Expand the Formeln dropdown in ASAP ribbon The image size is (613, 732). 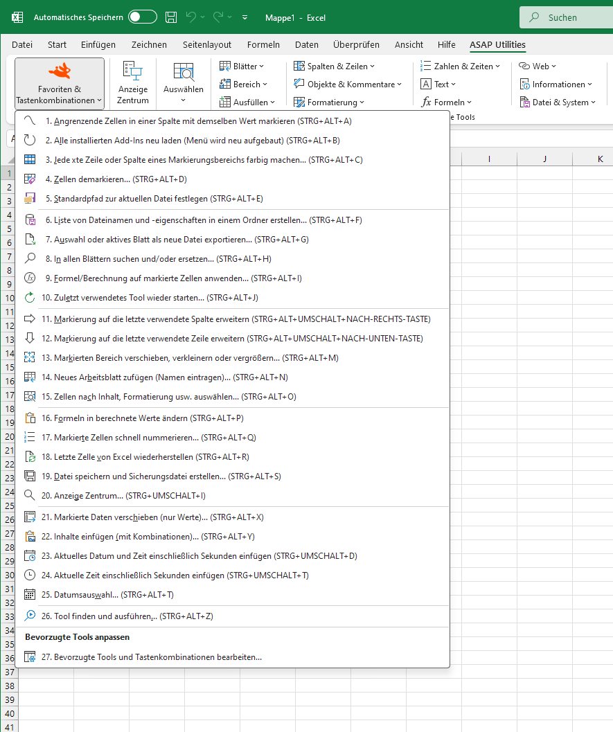446,102
